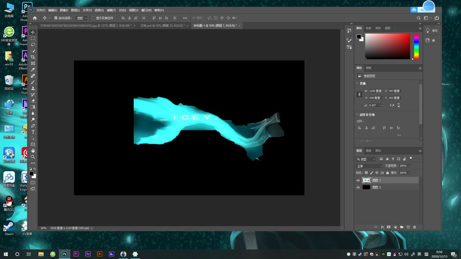Click the share icon at top right
Image resolution: width=461 pixels, height=259 pixels.
click(437, 18)
